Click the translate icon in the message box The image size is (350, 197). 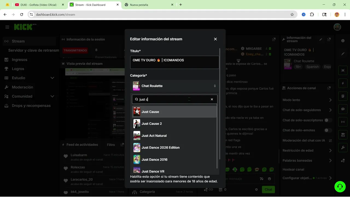coord(262,179)
